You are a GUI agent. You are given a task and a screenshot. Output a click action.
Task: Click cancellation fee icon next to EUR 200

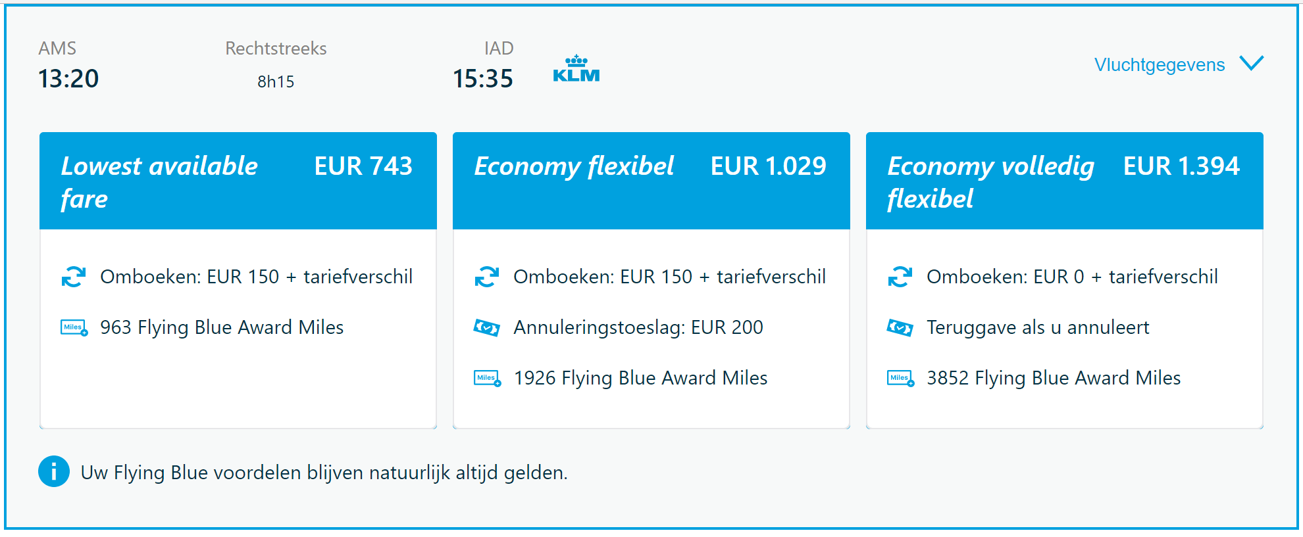[487, 327]
